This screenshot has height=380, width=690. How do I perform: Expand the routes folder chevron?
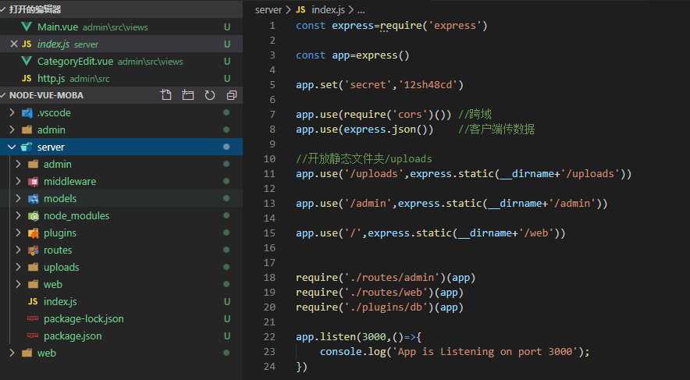[x=18, y=250]
